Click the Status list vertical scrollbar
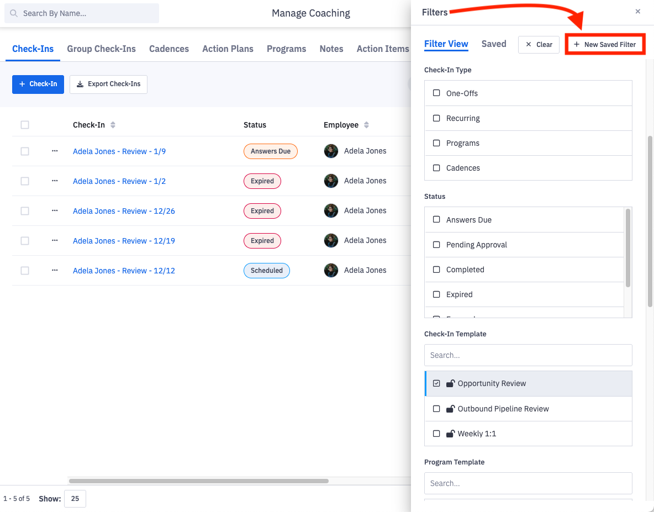The image size is (654, 512). pos(627,248)
